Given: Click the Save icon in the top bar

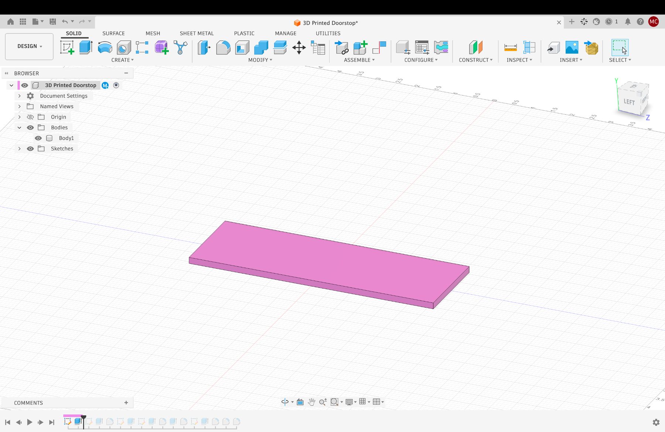Looking at the screenshot, I should (x=53, y=22).
